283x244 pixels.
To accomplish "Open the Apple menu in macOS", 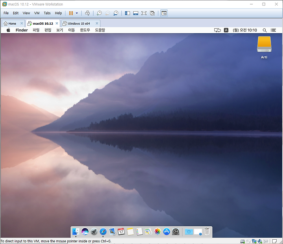I will (8, 30).
